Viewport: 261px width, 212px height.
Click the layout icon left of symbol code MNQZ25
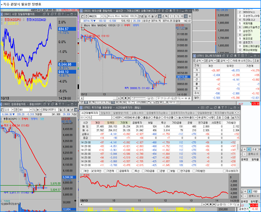point(82,16)
